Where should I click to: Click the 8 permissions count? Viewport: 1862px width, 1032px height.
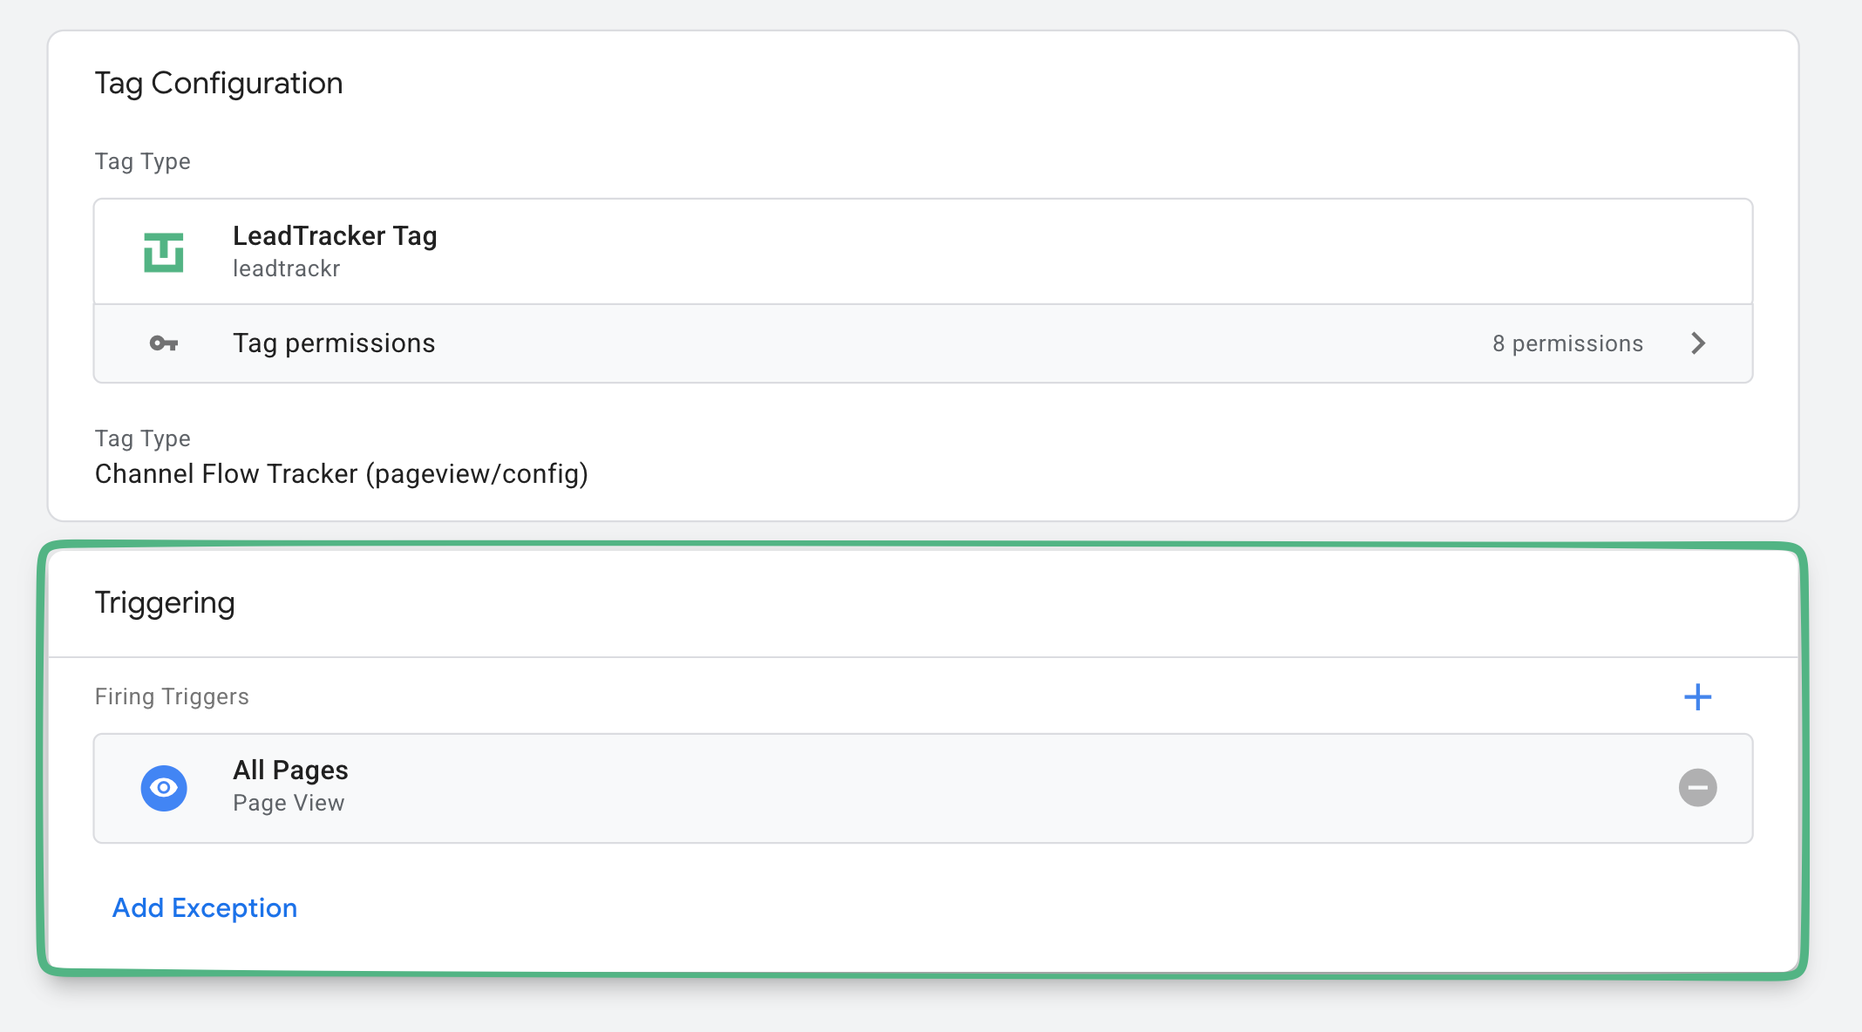[x=1567, y=343]
